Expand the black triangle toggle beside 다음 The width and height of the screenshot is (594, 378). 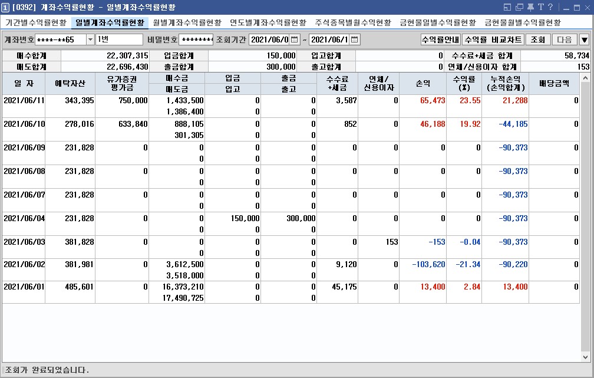pos(584,40)
